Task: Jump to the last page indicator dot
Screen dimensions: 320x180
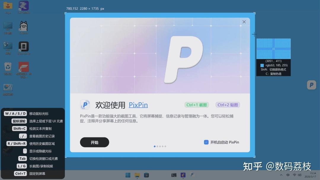Action: tap(165, 146)
